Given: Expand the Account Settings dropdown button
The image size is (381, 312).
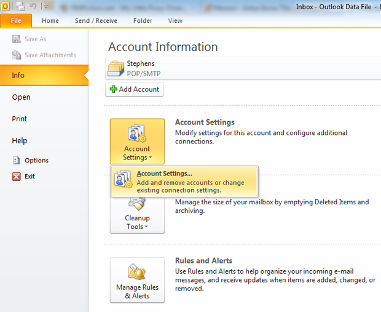Looking at the screenshot, I should [137, 142].
